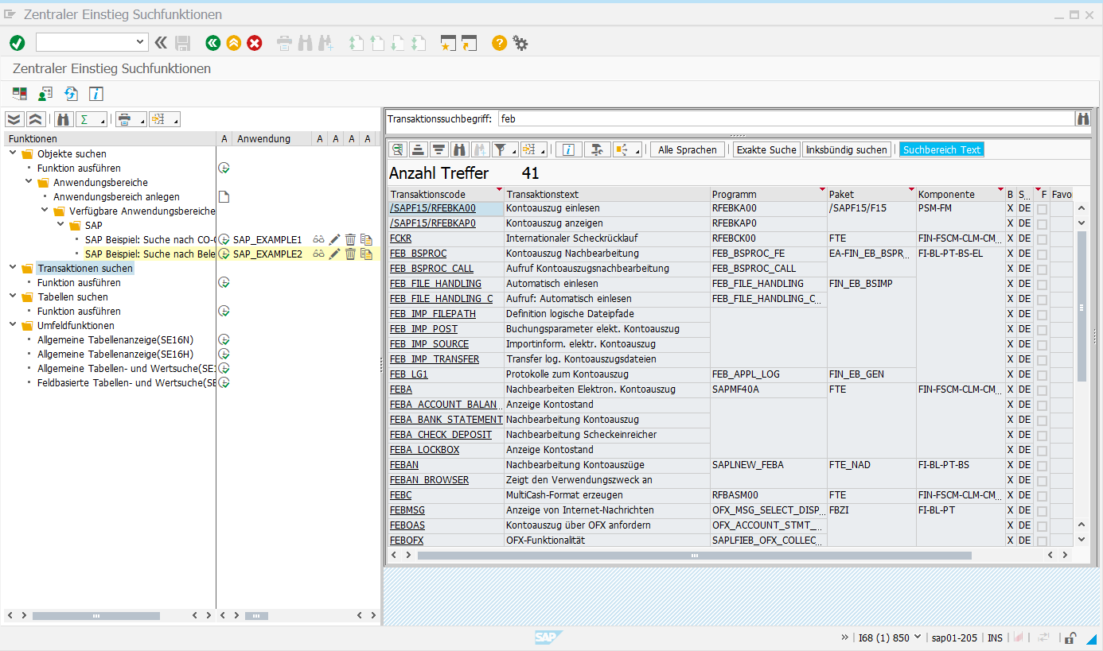Click the yellow Exit up-arrow icon
This screenshot has height=651, width=1103.
pyautogui.click(x=233, y=43)
